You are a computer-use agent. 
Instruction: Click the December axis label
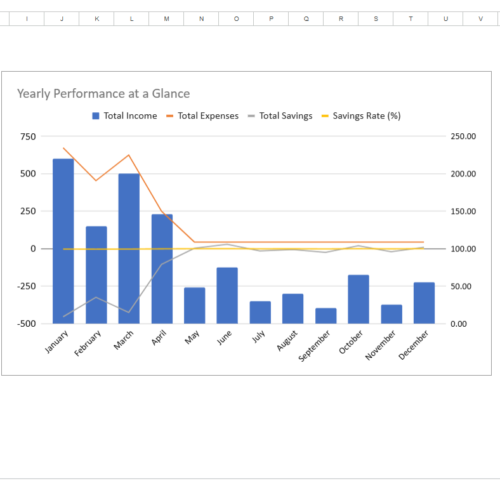[414, 345]
